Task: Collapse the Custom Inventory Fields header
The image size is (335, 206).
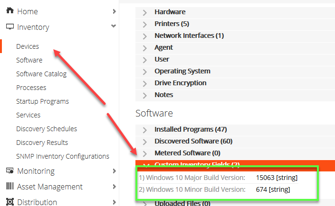Action: click(x=197, y=165)
